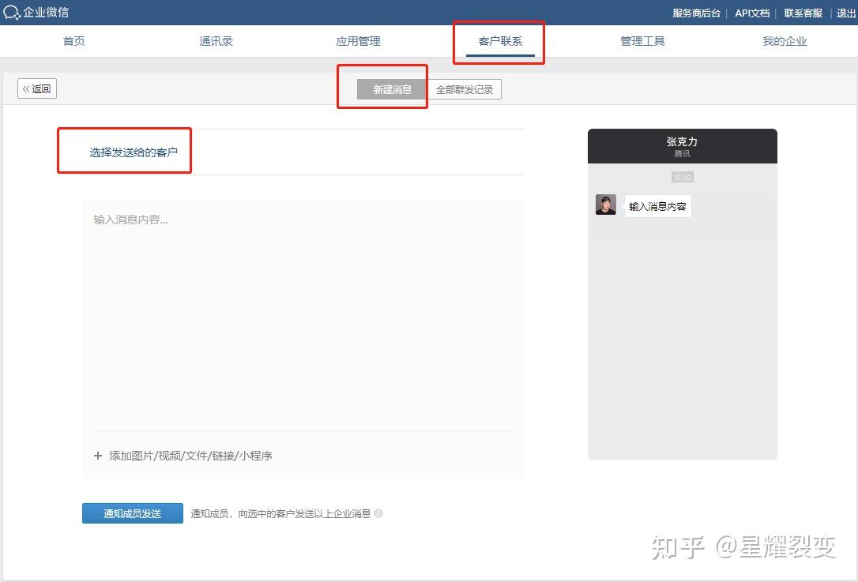This screenshot has height=582, width=858.
Task: Click the 通知成员发送 button
Action: click(133, 513)
